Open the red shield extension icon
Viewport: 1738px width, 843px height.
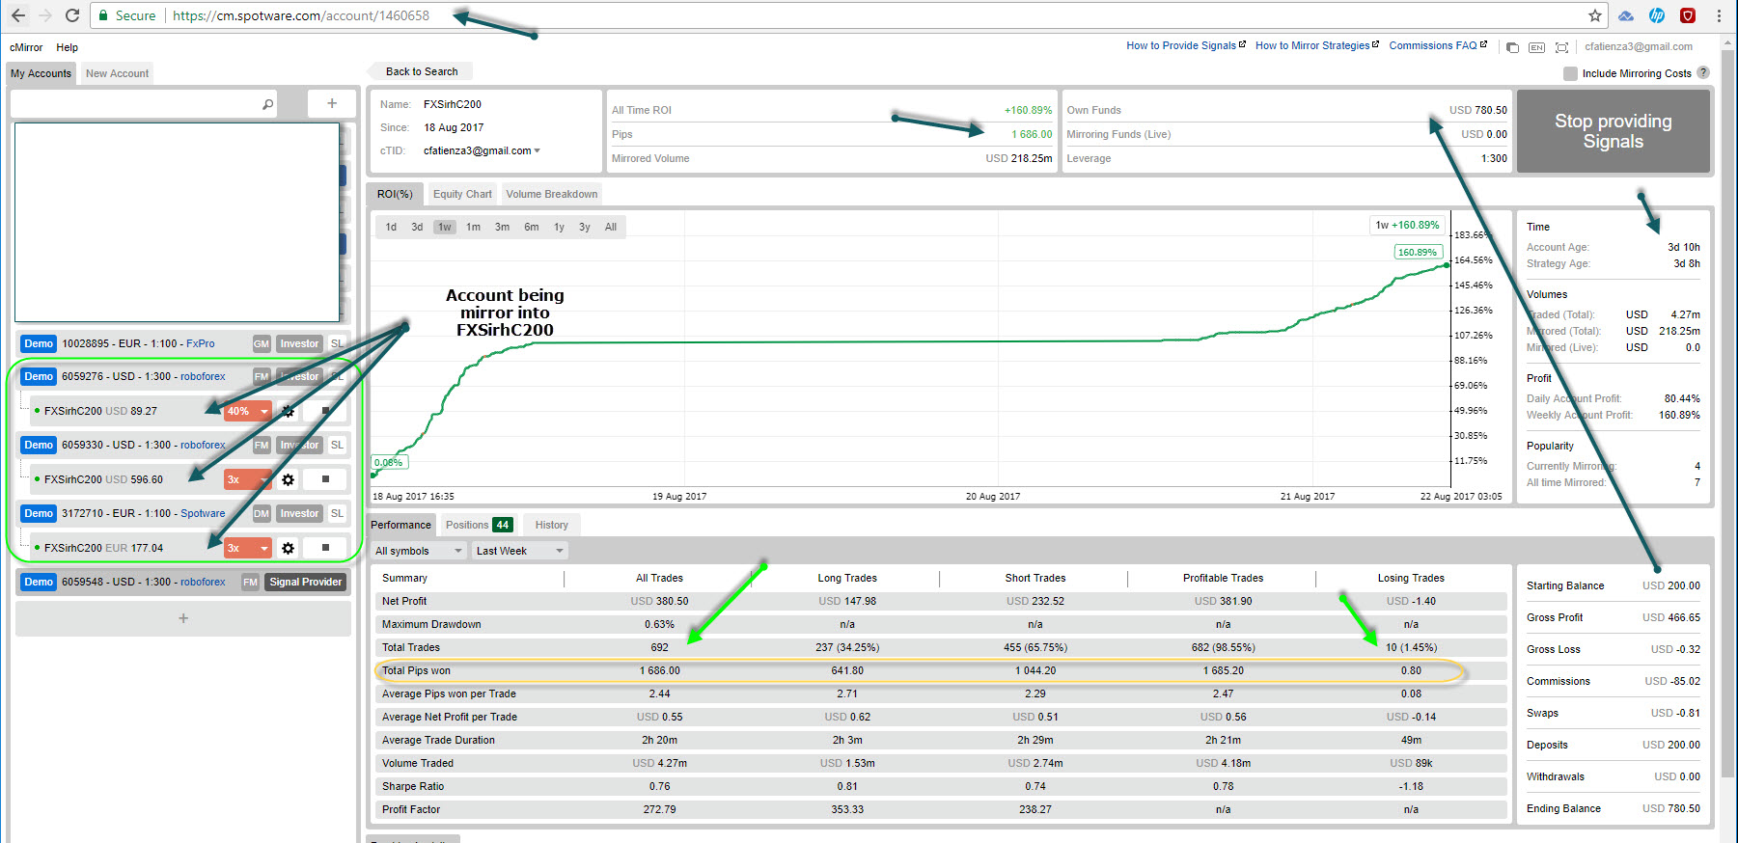coord(1688,15)
